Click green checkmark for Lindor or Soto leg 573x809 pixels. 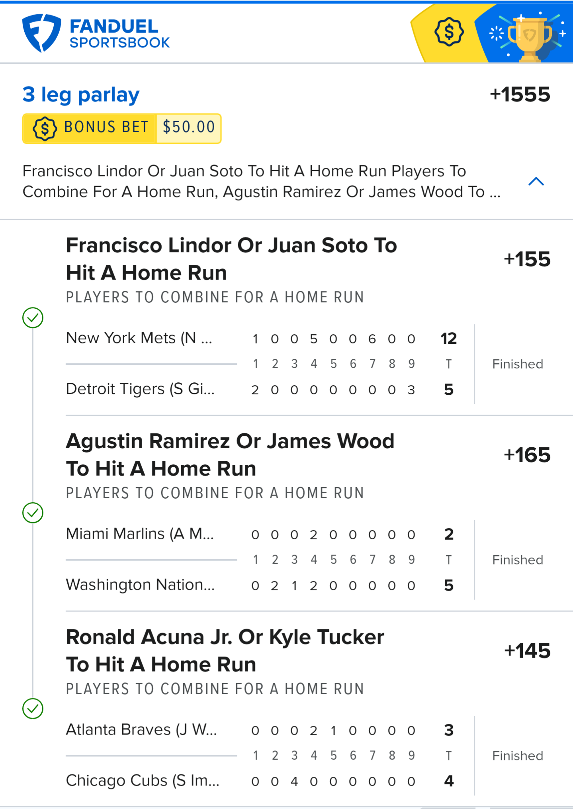click(33, 318)
